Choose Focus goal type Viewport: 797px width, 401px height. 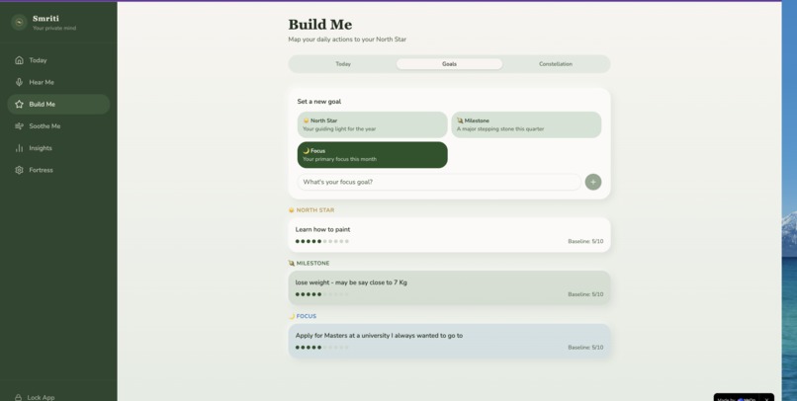point(373,155)
